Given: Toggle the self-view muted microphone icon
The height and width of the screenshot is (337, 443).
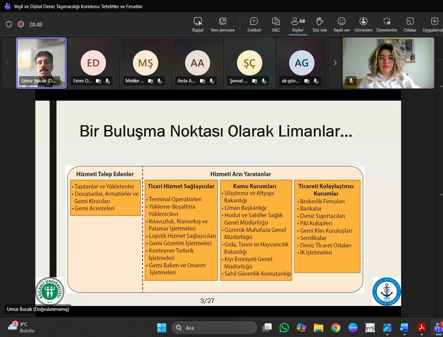Looking at the screenshot, I should click(351, 81).
